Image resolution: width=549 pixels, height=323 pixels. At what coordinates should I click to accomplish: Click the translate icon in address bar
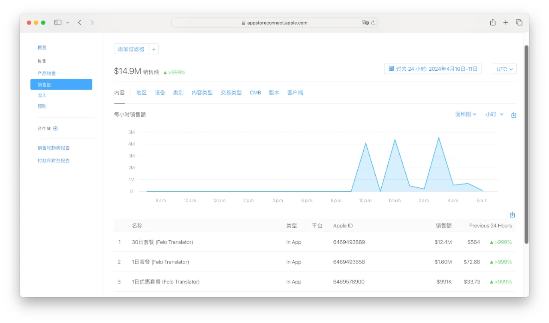365,23
